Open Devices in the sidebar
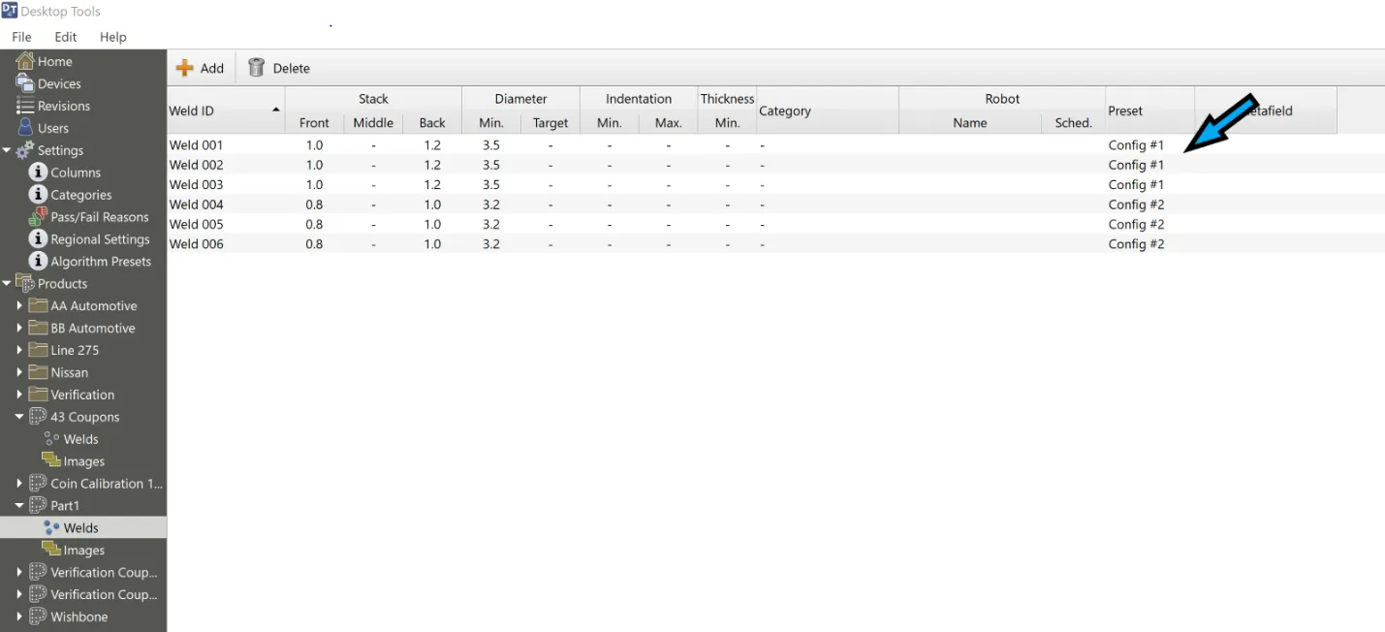The width and height of the screenshot is (1385, 632). (x=59, y=83)
